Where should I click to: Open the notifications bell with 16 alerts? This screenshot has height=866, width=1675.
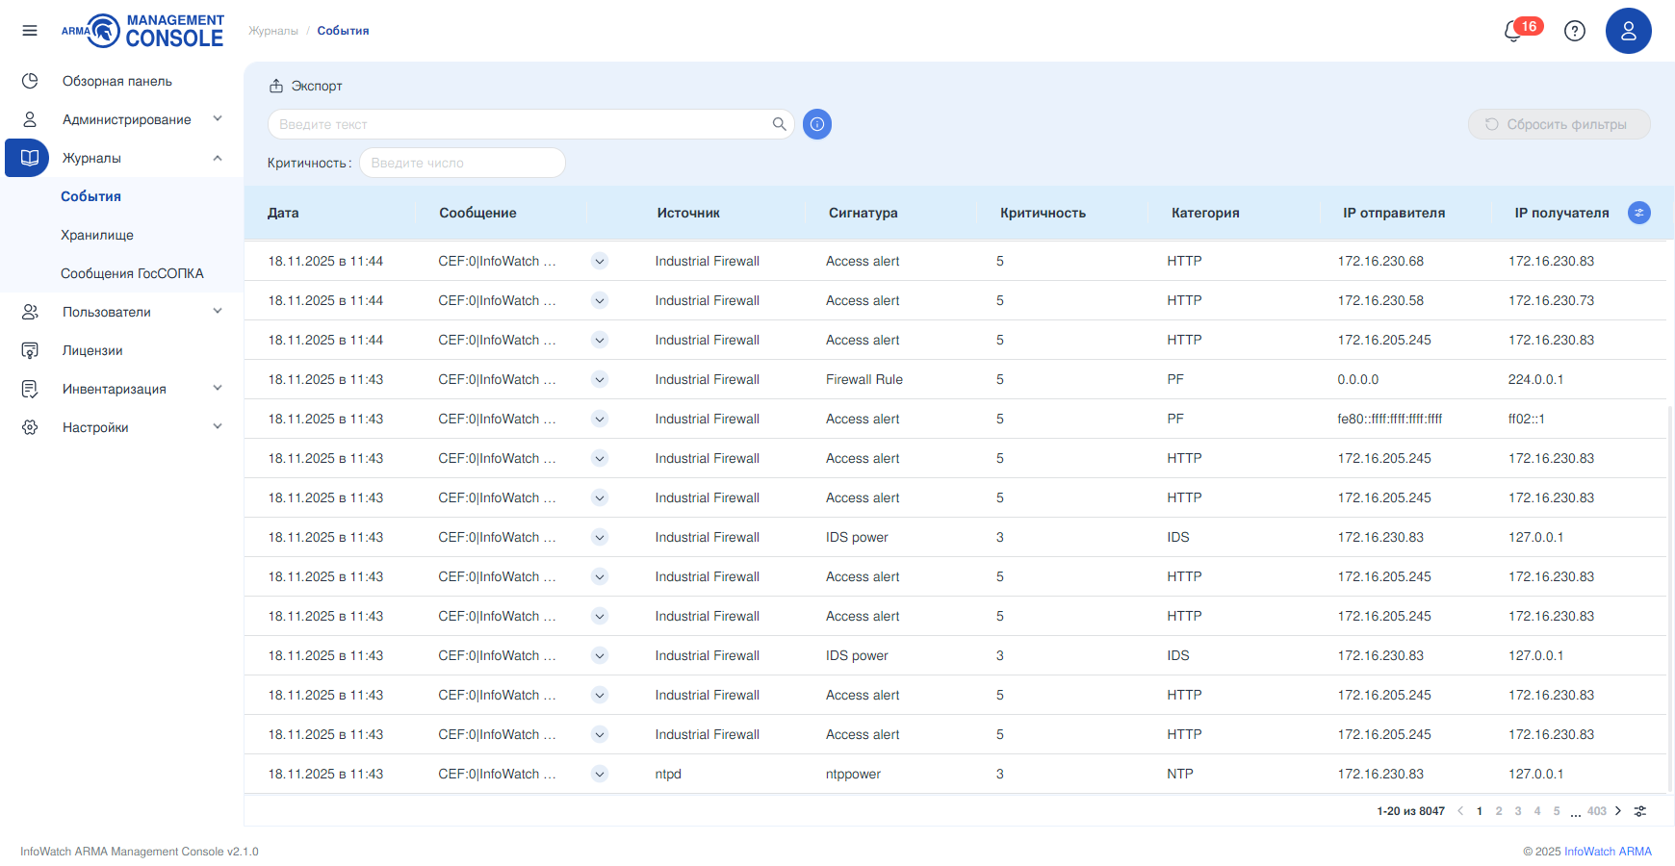click(1515, 32)
